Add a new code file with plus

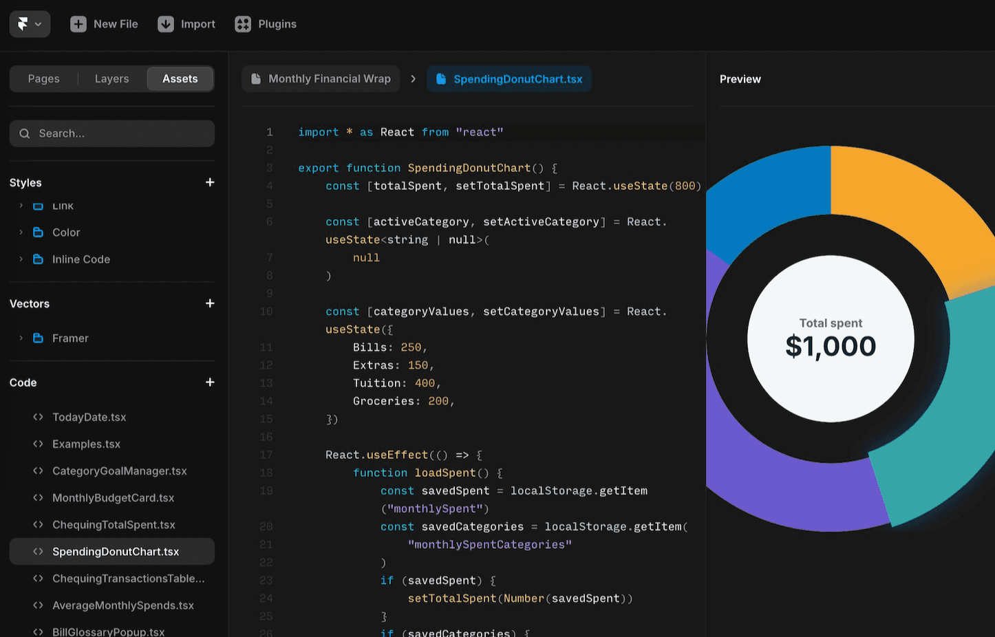[x=210, y=382]
